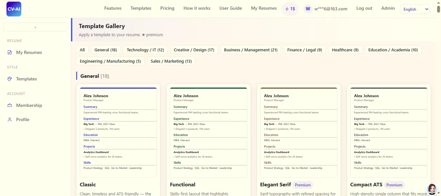
Task: Open How it works page
Action: point(197,8)
